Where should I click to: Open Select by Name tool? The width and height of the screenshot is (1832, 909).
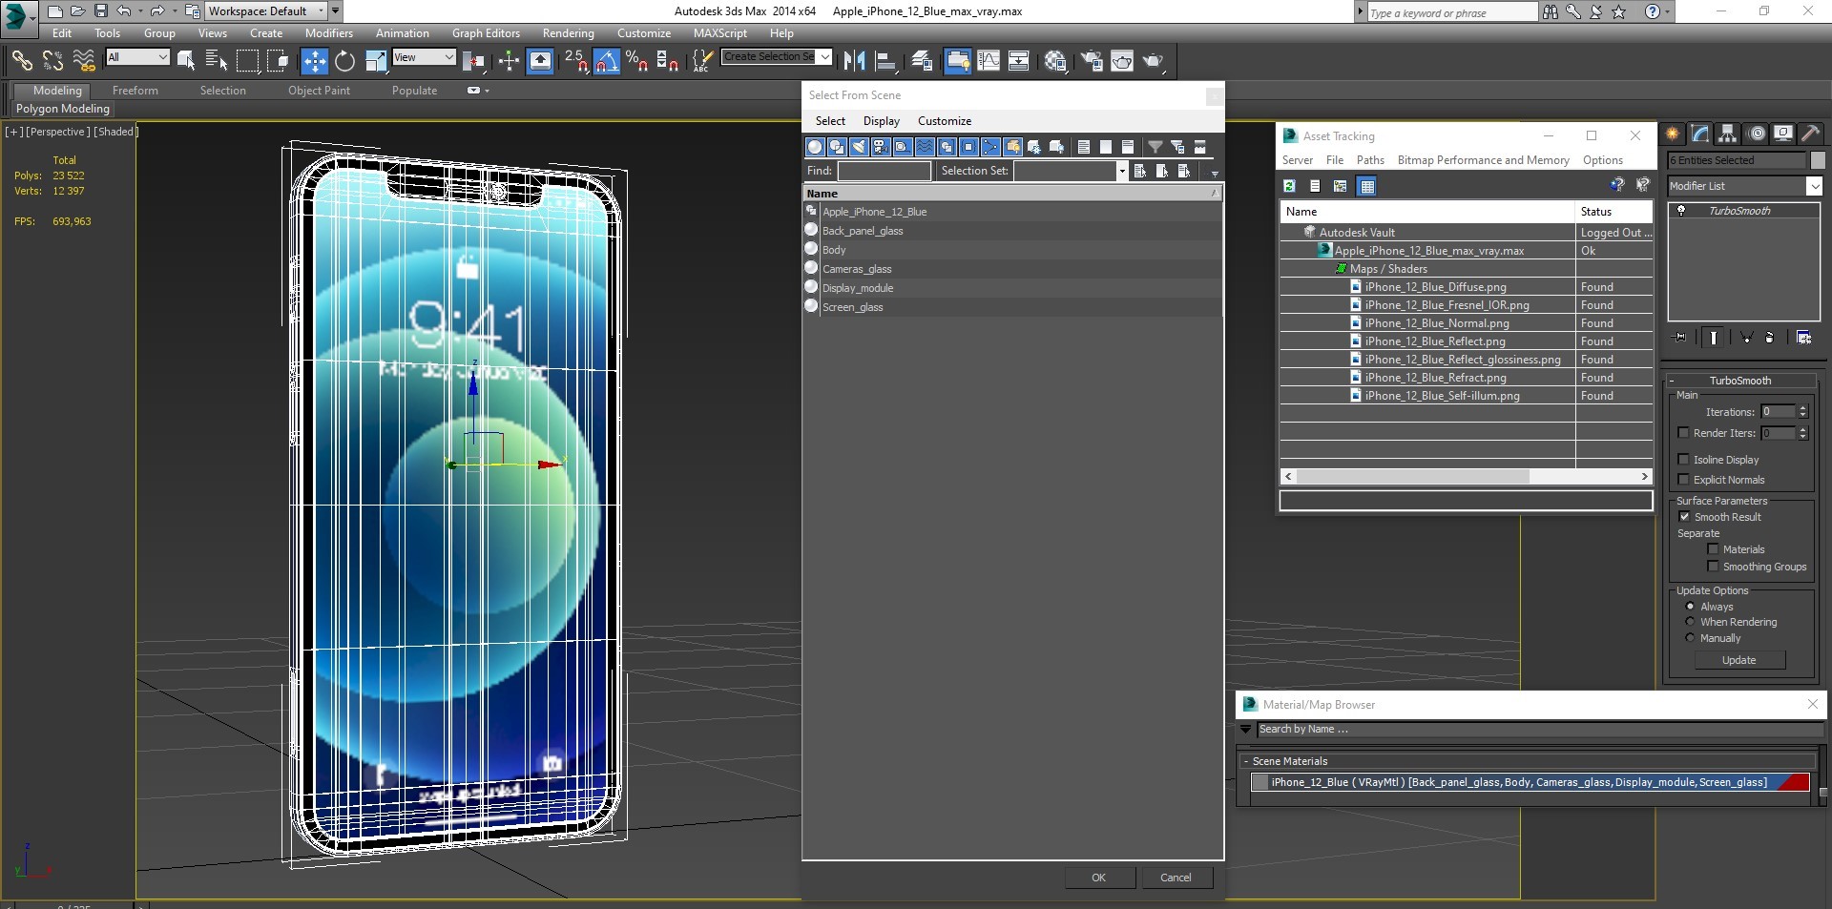click(217, 61)
